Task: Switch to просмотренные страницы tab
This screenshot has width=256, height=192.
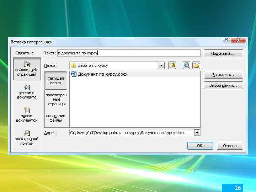Action: (57, 99)
